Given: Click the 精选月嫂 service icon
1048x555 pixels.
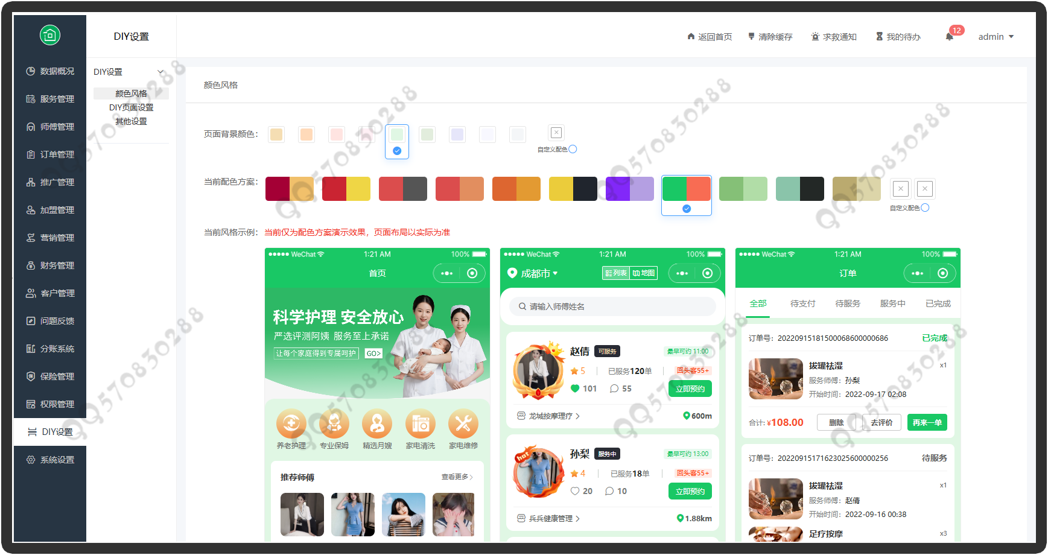Looking at the screenshot, I should 377,424.
